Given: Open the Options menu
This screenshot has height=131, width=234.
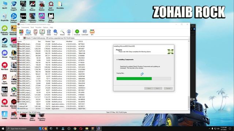Looking at the screenshot, I should click(x=45, y=27).
